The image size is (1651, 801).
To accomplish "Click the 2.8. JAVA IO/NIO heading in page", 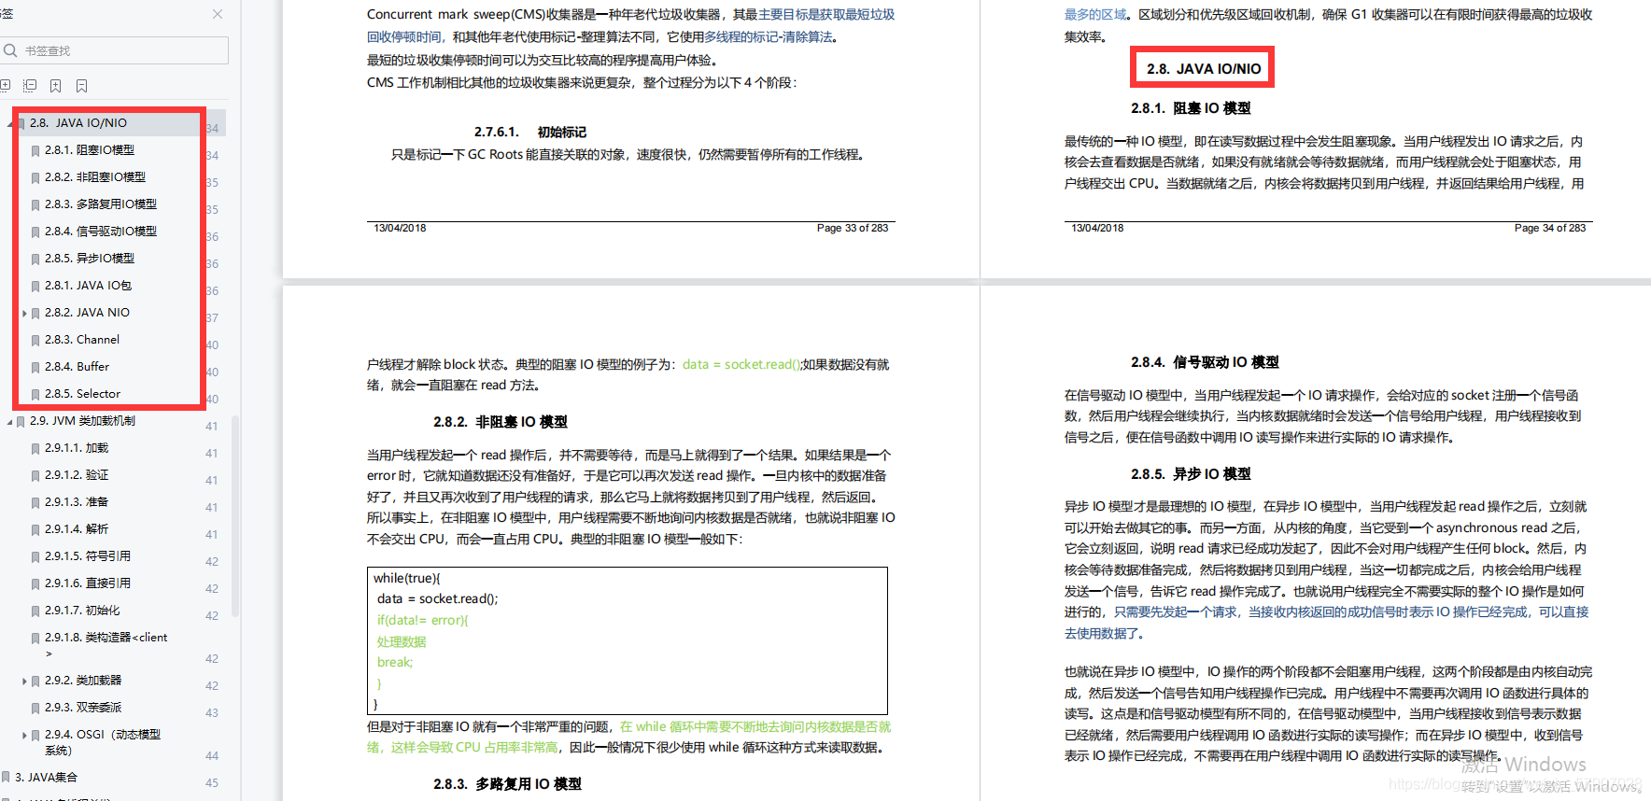I will [1204, 68].
